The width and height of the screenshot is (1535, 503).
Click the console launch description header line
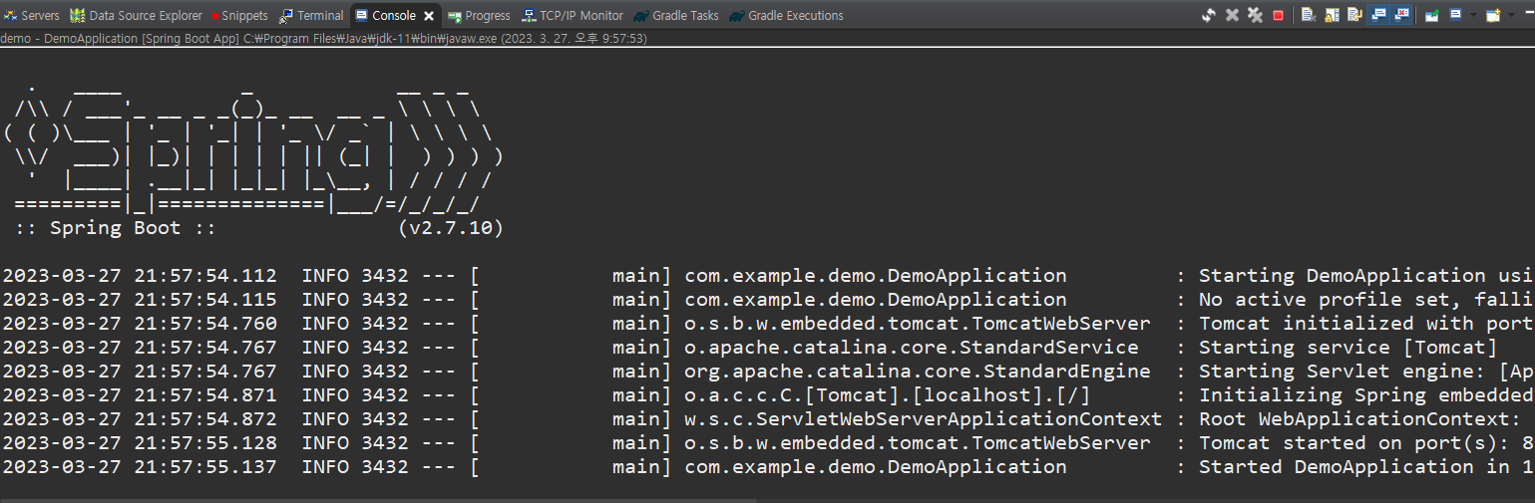click(x=324, y=39)
